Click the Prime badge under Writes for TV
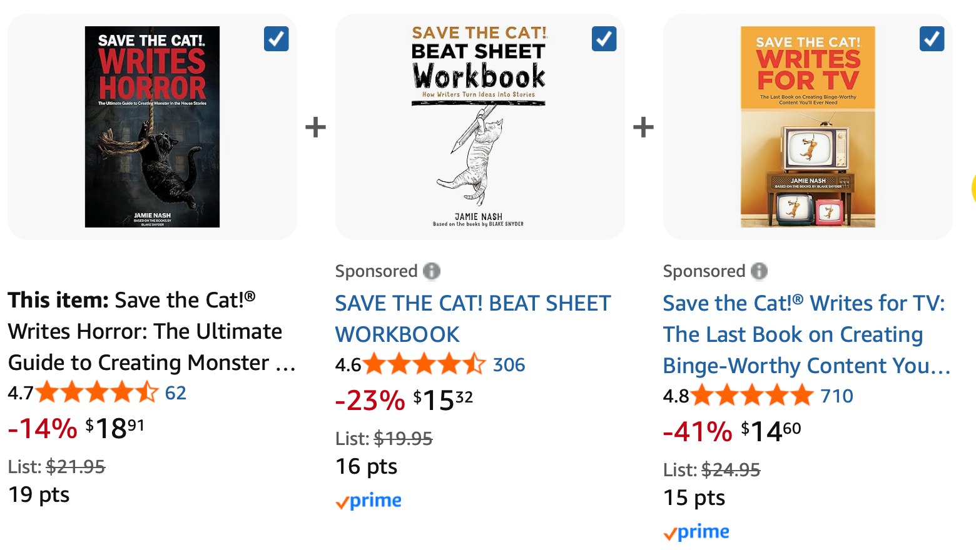This screenshot has height=550, width=976. tap(696, 532)
